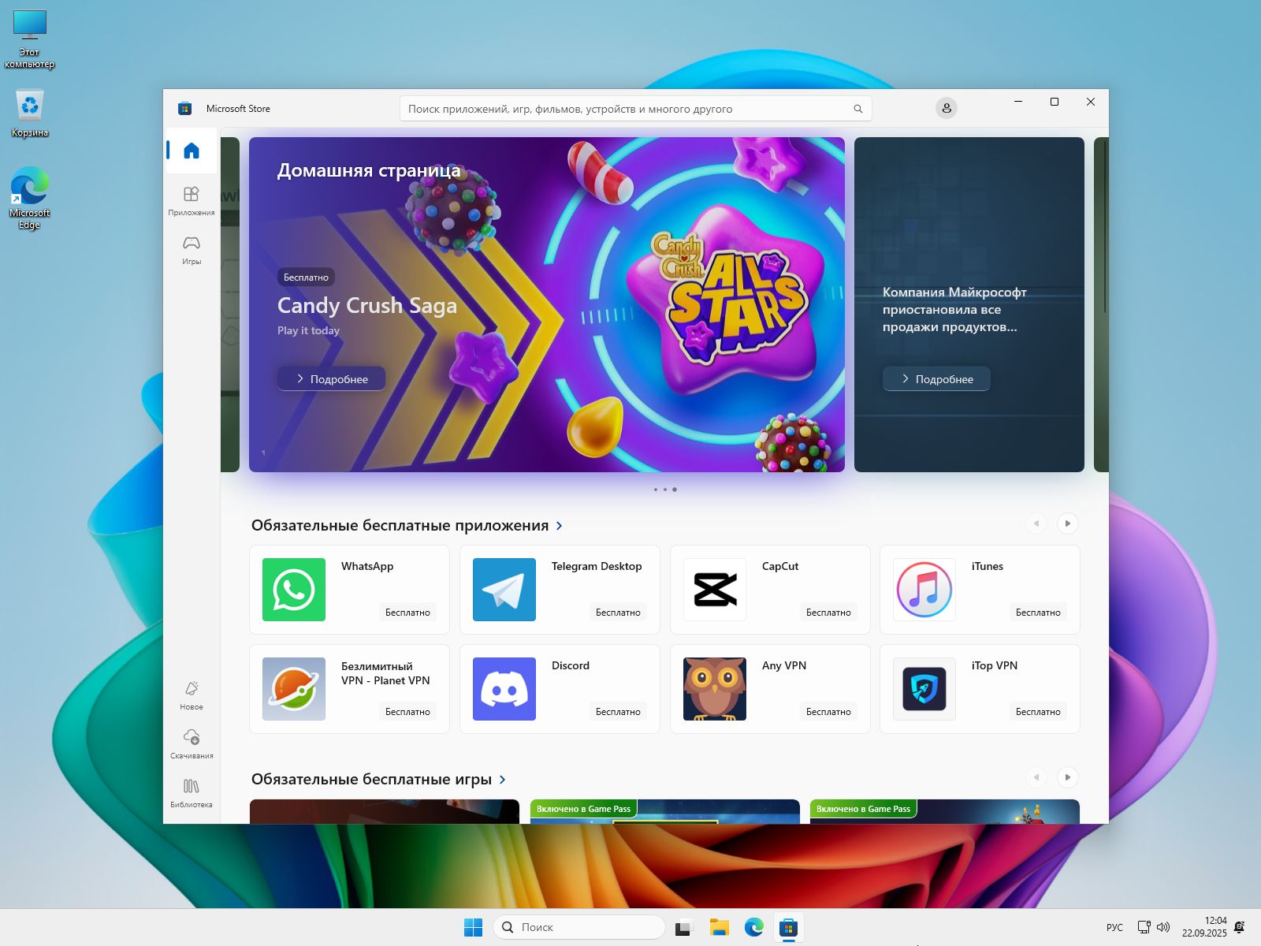Click Бесплатно price for Discord
This screenshot has height=946, width=1261.
click(x=618, y=712)
